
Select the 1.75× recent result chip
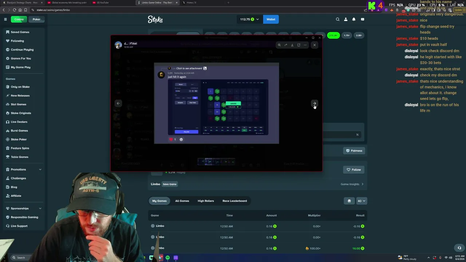coord(347,35)
